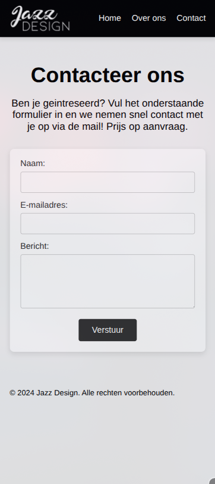The height and width of the screenshot is (484, 215).
Task: Click the Bericht textarea resize handle
Action: point(193,307)
